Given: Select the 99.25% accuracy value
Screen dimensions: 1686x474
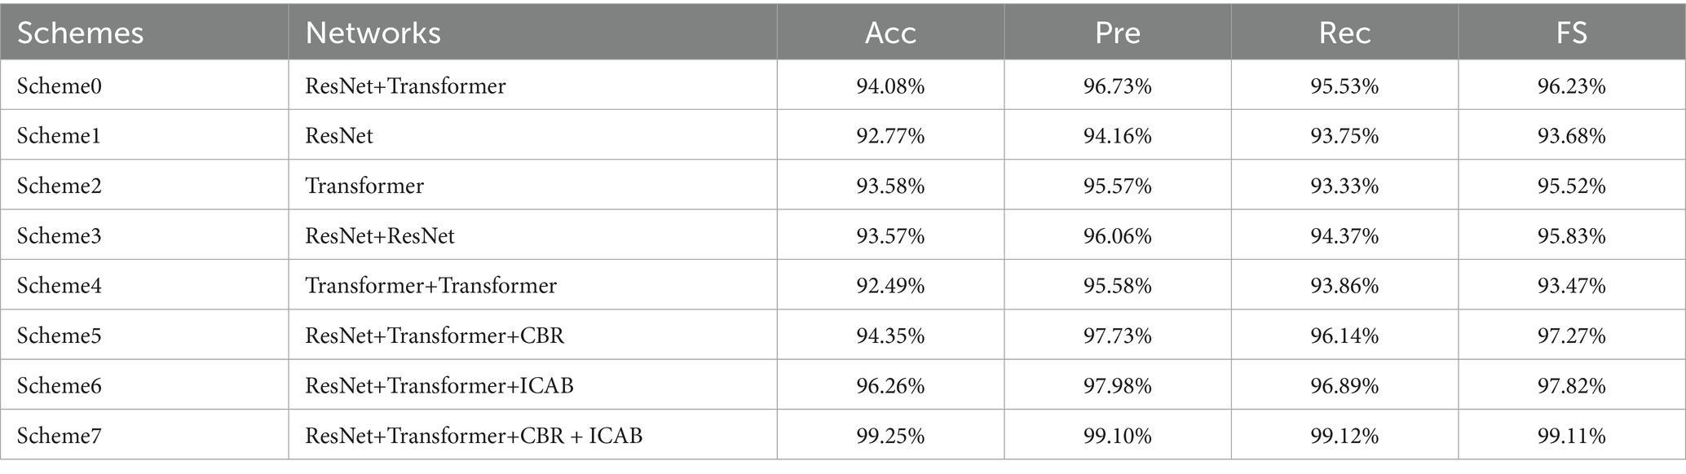Looking at the screenshot, I should tap(890, 436).
